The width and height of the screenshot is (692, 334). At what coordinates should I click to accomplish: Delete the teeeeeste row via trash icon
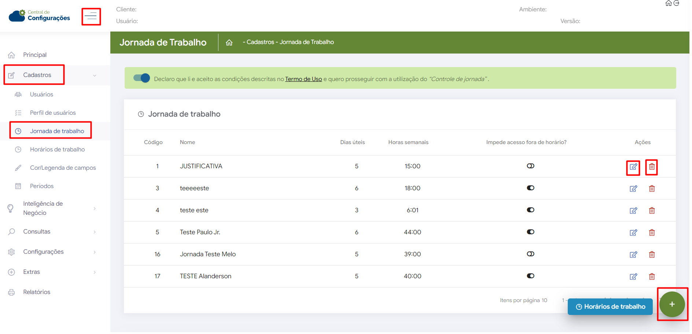coord(652,188)
